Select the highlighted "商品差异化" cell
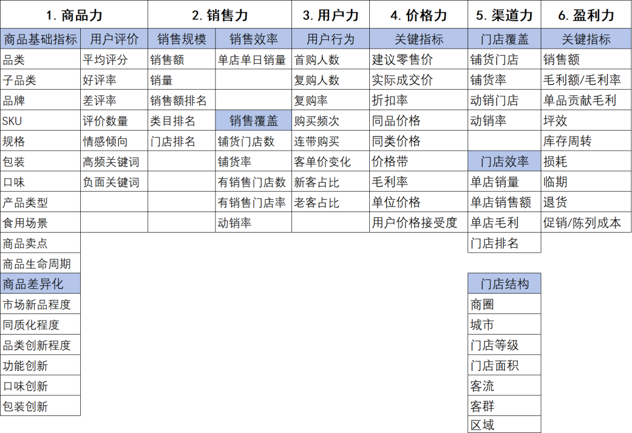 pos(40,284)
